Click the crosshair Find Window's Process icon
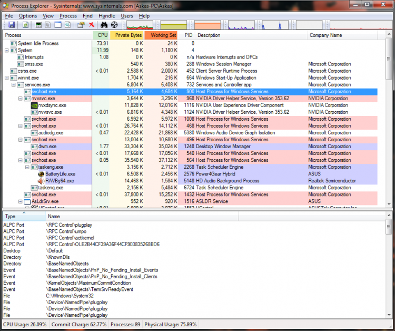The height and width of the screenshot is (331, 395). click(x=114, y=25)
